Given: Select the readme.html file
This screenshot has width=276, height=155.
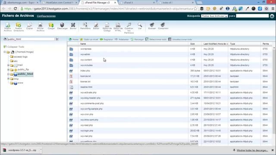Looking at the screenshot, I should [169, 87].
